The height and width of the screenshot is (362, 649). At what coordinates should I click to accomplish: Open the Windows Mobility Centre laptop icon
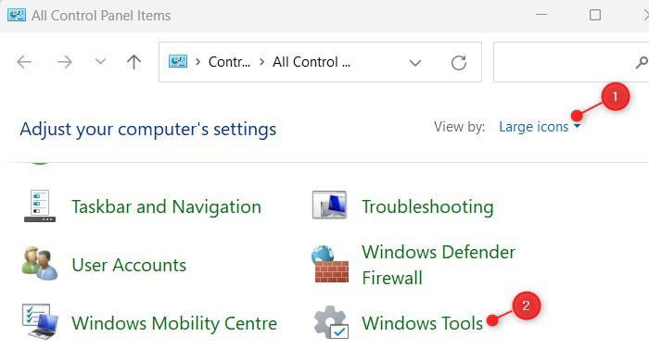(40, 322)
